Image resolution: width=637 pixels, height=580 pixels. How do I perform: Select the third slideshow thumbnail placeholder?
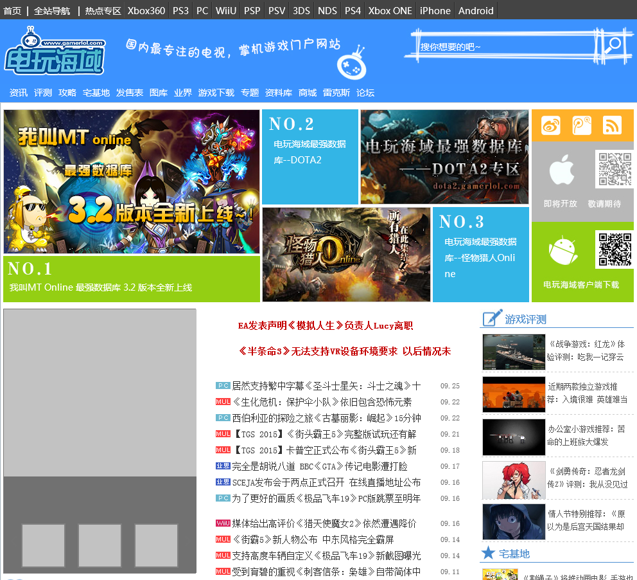(x=156, y=545)
